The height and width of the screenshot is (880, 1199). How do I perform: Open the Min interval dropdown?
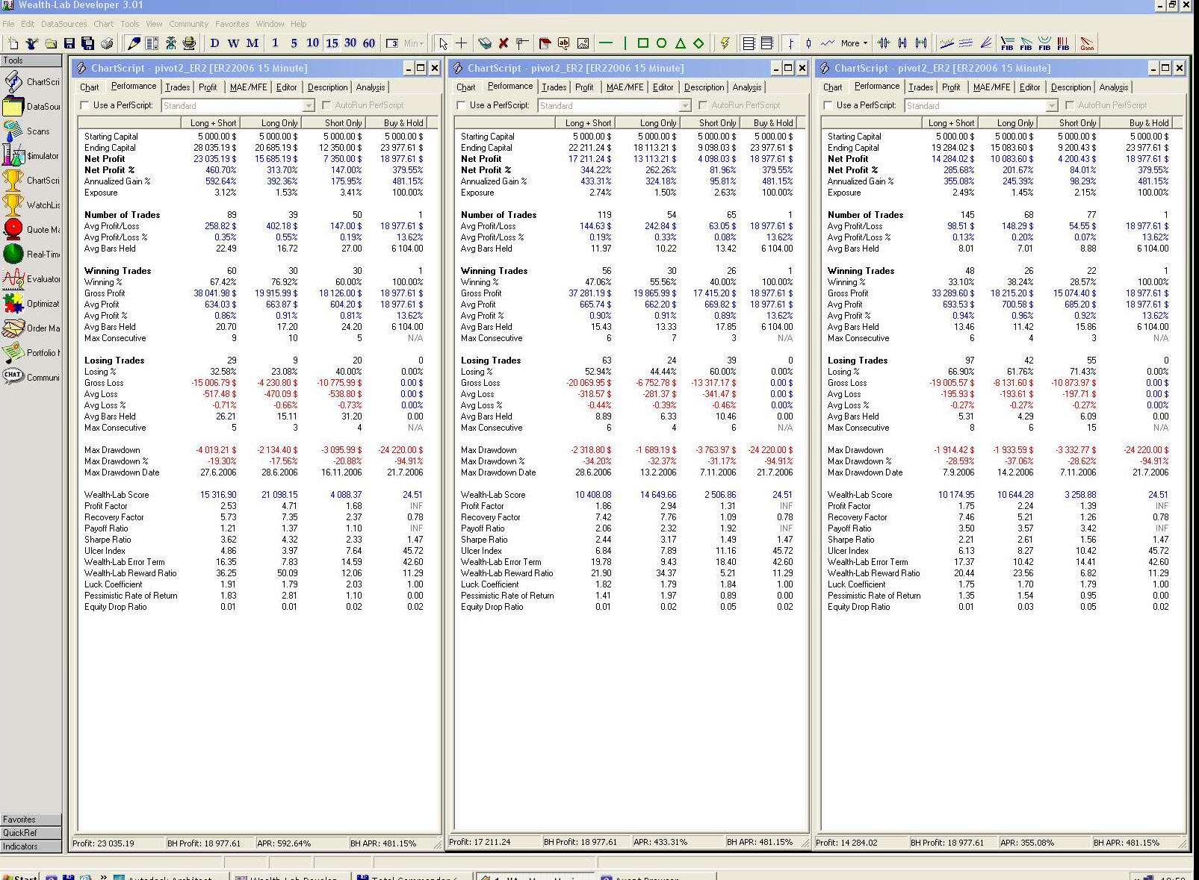tap(414, 43)
